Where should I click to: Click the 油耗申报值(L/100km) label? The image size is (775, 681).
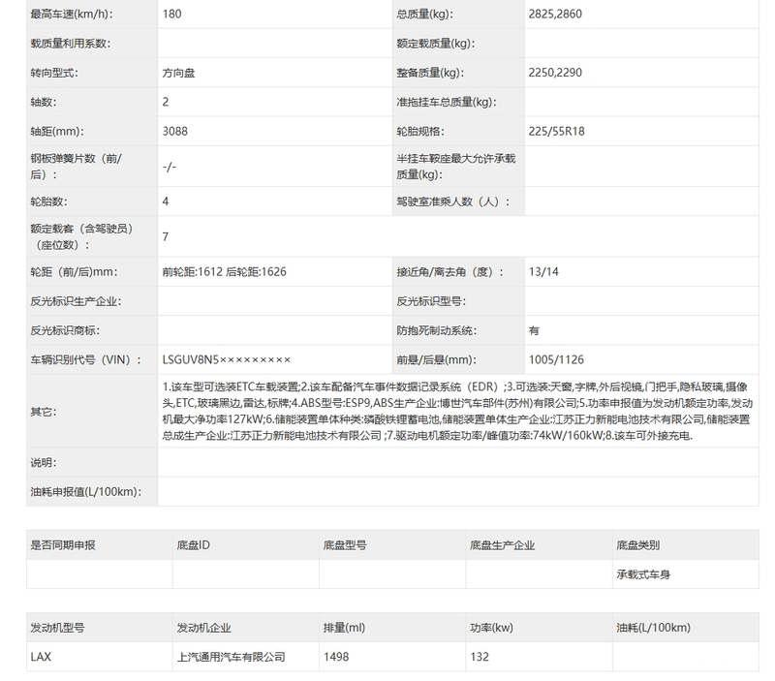[86, 492]
